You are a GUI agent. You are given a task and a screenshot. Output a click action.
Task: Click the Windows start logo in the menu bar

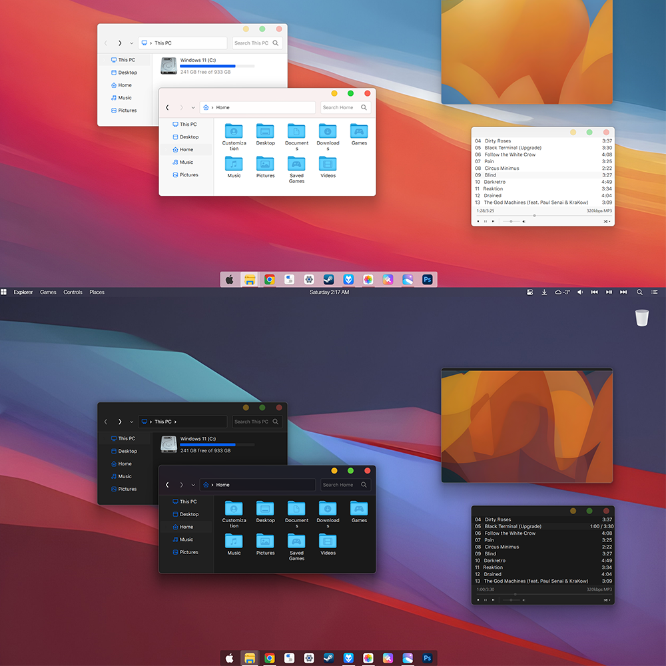point(4,292)
